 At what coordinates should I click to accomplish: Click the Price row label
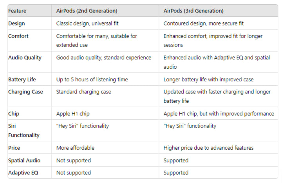point(14,148)
